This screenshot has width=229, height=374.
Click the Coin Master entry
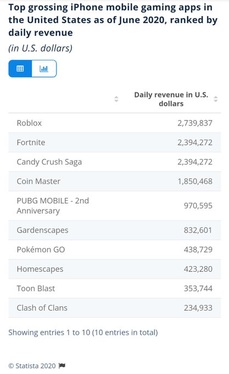tap(38, 182)
